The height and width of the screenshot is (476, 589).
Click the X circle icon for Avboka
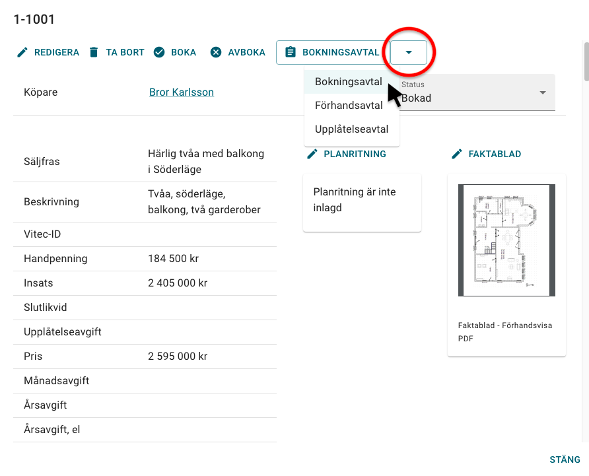tap(216, 52)
